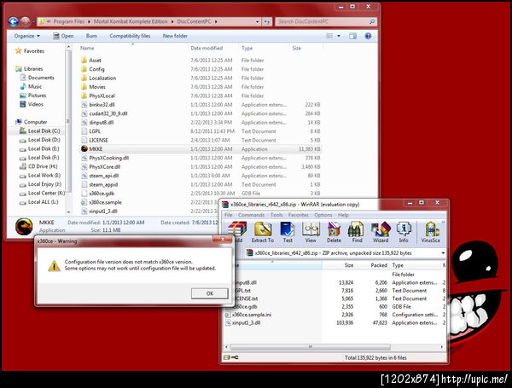Click the refresh button beside address bar

click(267, 21)
